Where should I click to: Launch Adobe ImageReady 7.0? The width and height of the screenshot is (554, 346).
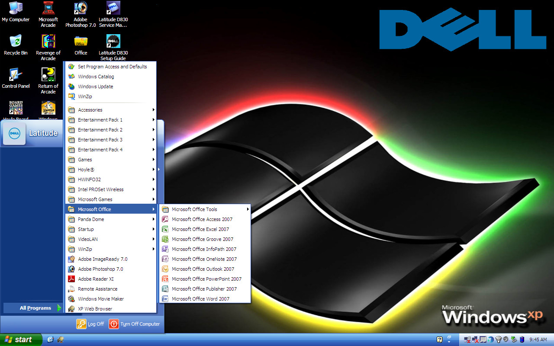pyautogui.click(x=111, y=259)
